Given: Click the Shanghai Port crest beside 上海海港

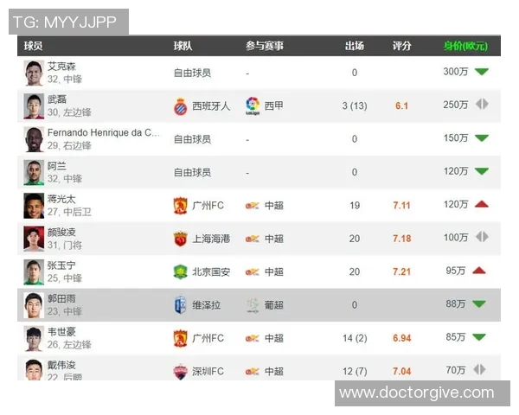Looking at the screenshot, I should [180, 239].
